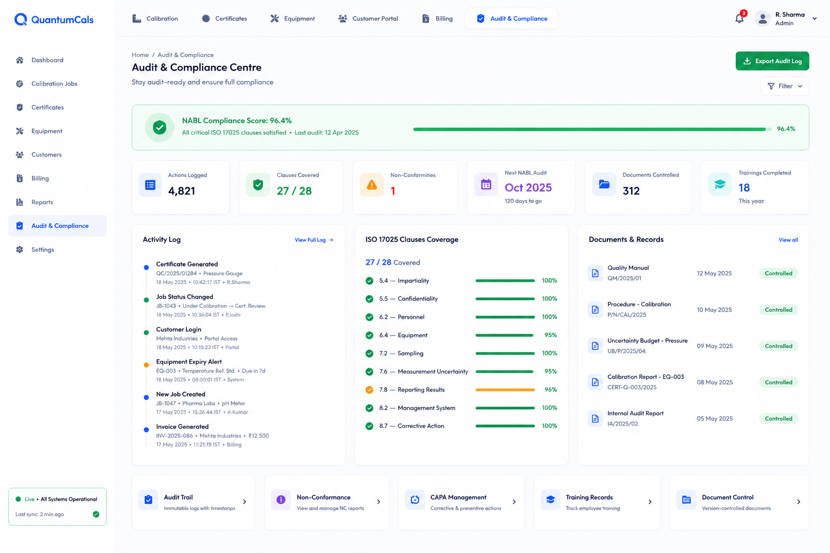This screenshot has height=553, width=830.
Task: Open View Full Log link
Action: 314,240
